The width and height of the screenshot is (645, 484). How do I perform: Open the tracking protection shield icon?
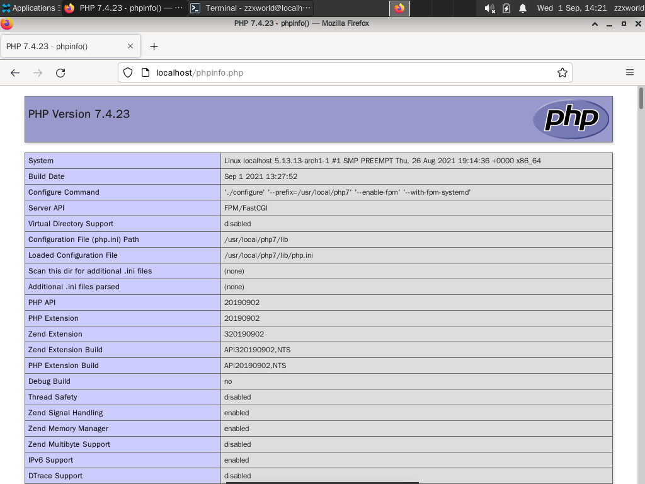point(128,72)
